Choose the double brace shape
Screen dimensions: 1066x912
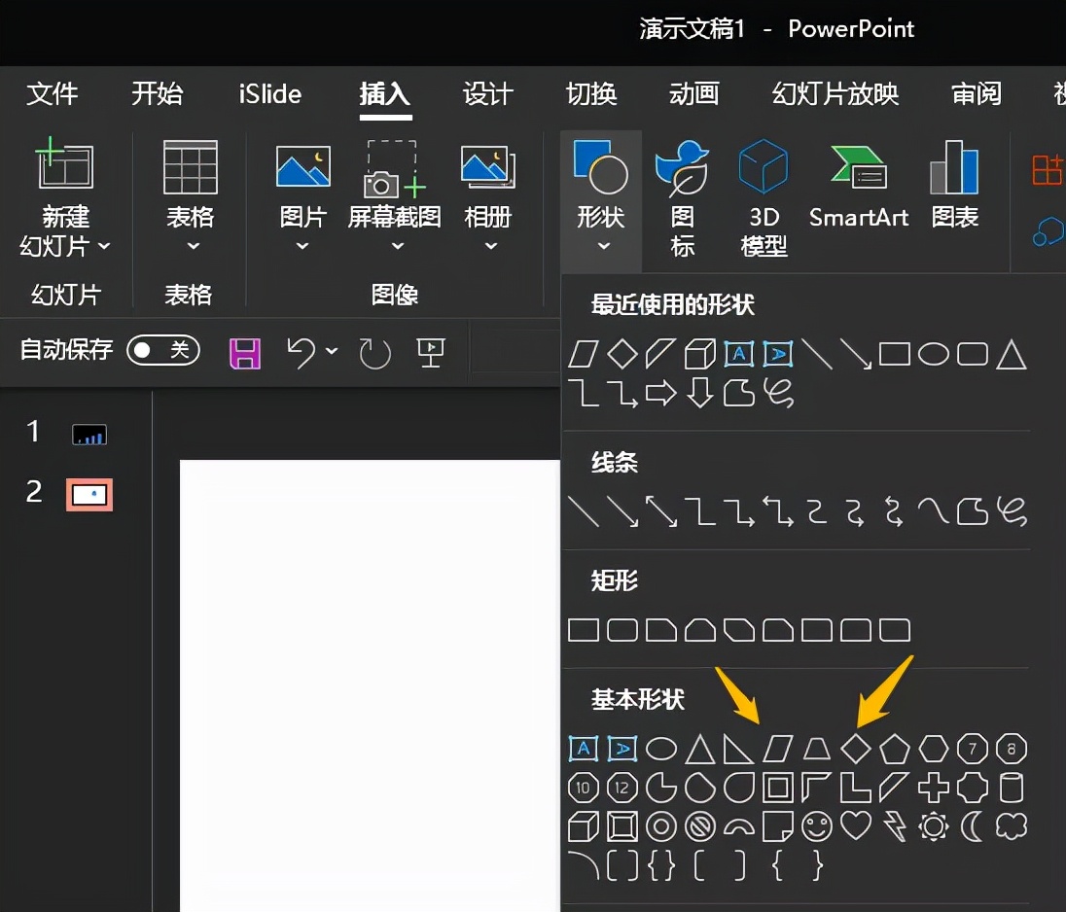click(x=660, y=866)
